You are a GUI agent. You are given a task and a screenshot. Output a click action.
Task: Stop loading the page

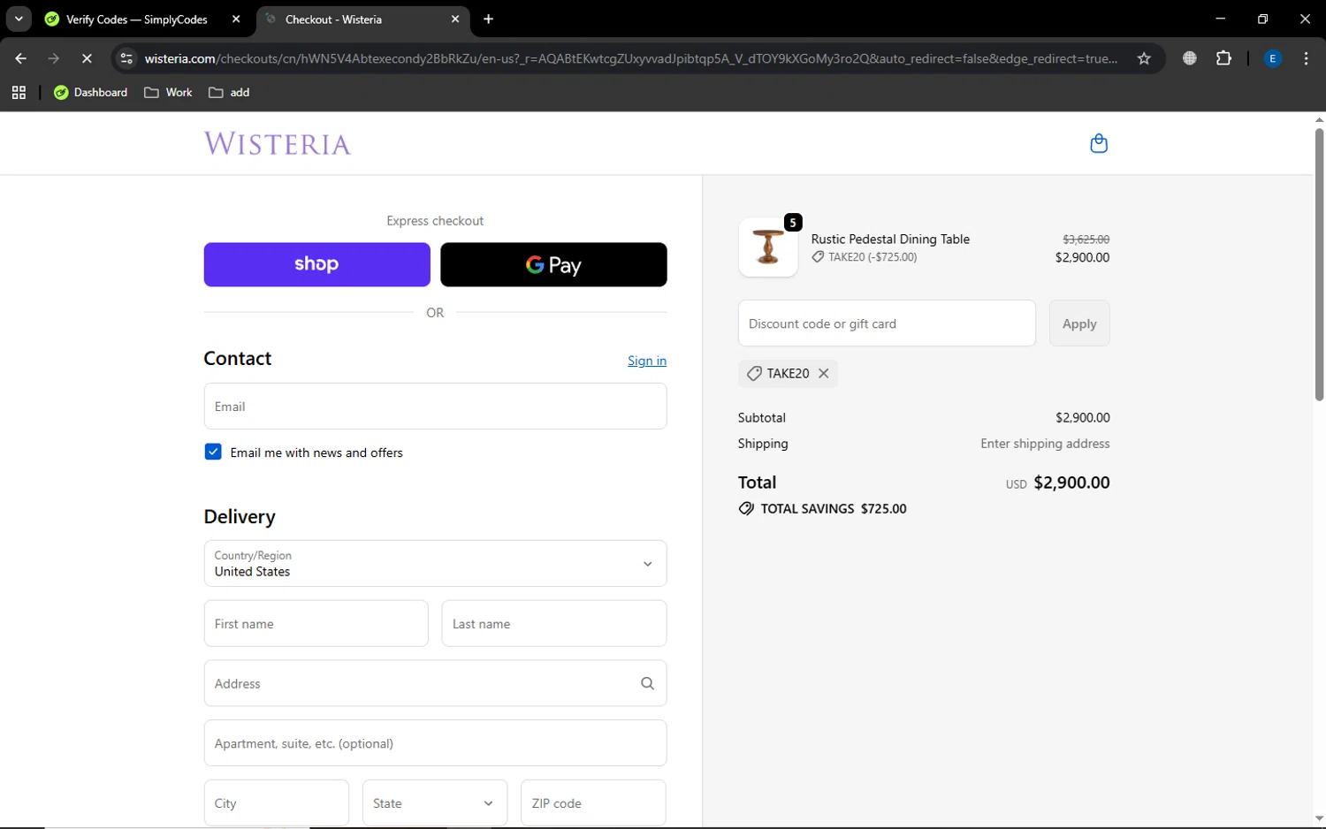coord(87,58)
